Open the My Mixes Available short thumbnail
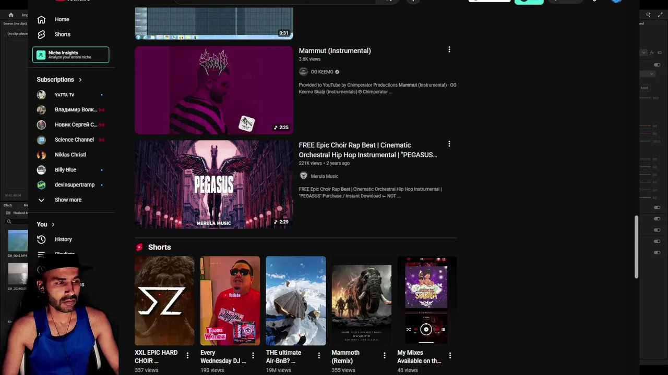Image resolution: width=668 pixels, height=375 pixels. click(x=427, y=301)
